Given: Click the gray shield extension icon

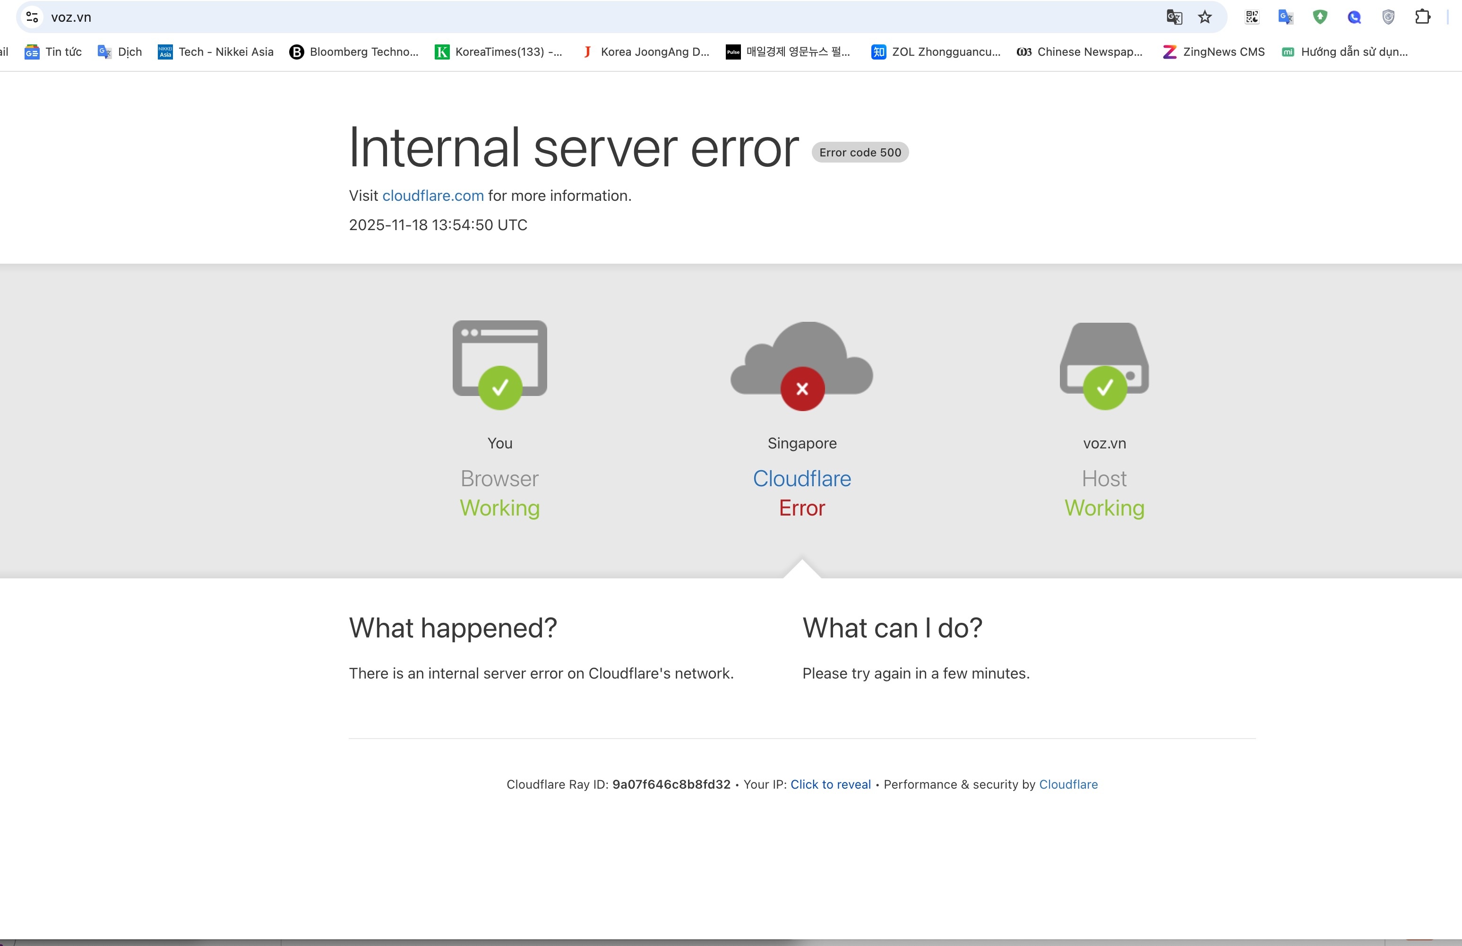Looking at the screenshot, I should pos(1388,17).
